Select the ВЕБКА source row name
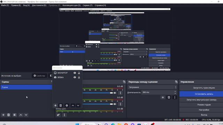The height and width of the screenshot is (125, 223). coord(61,77)
